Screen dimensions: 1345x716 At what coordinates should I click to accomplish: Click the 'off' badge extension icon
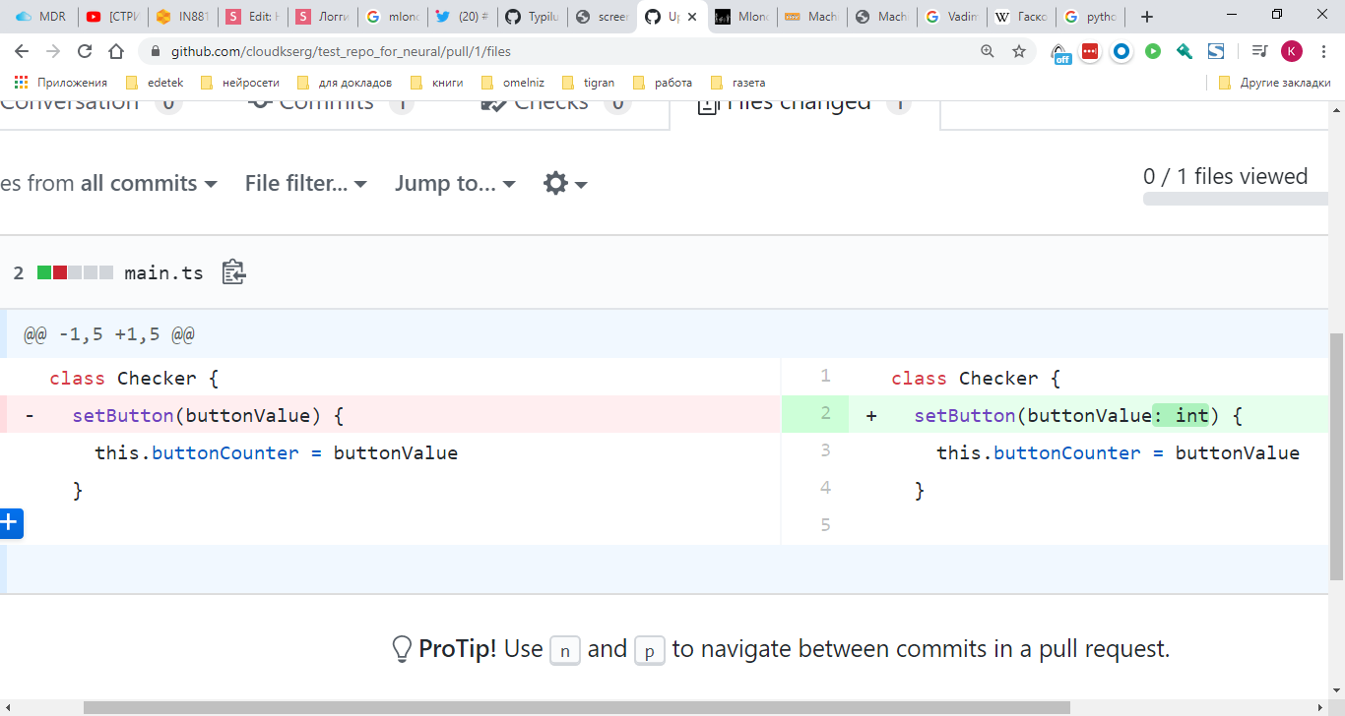[x=1060, y=53]
